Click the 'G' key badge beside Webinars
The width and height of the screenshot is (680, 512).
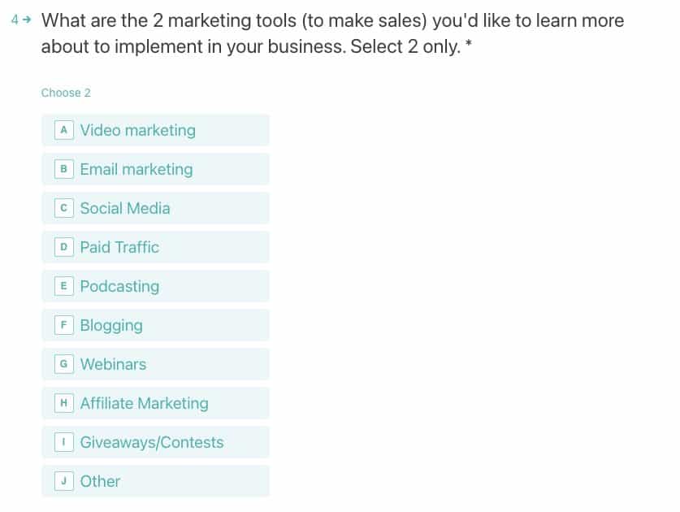click(x=63, y=364)
